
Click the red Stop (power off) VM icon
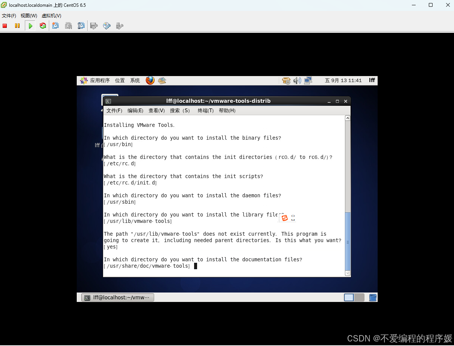point(5,26)
